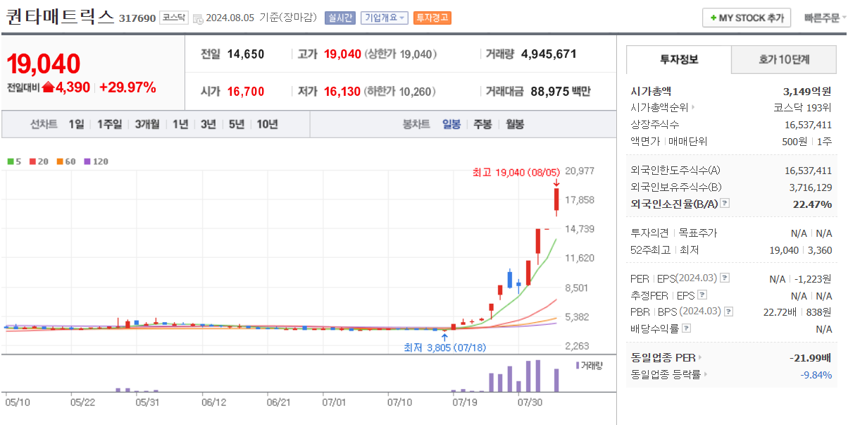Click the 외국인소진율 value 22.47%
The height and width of the screenshot is (425, 848).
point(811,204)
